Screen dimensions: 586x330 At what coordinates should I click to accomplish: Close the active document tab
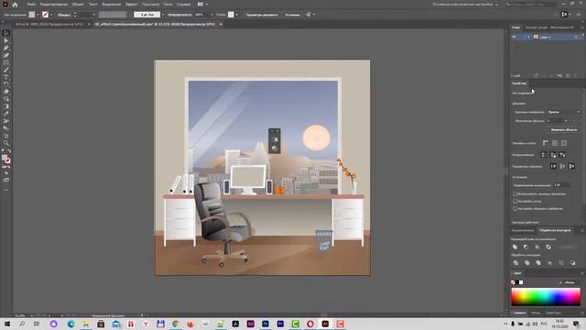(x=221, y=24)
